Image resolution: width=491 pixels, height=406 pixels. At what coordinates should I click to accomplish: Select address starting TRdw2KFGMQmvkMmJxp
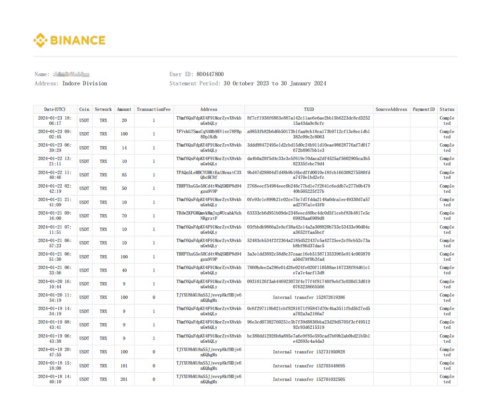pyautogui.click(x=209, y=216)
